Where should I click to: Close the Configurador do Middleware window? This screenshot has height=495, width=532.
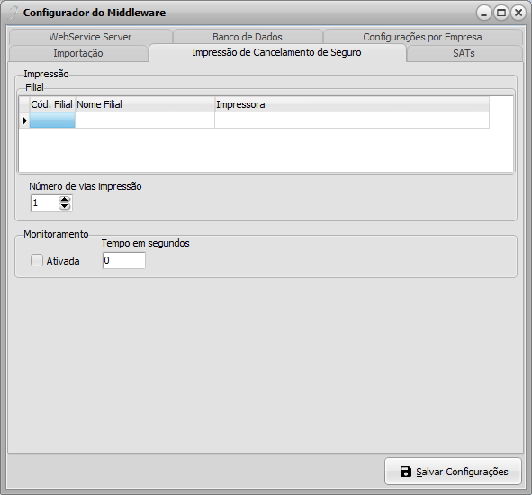[x=518, y=13]
